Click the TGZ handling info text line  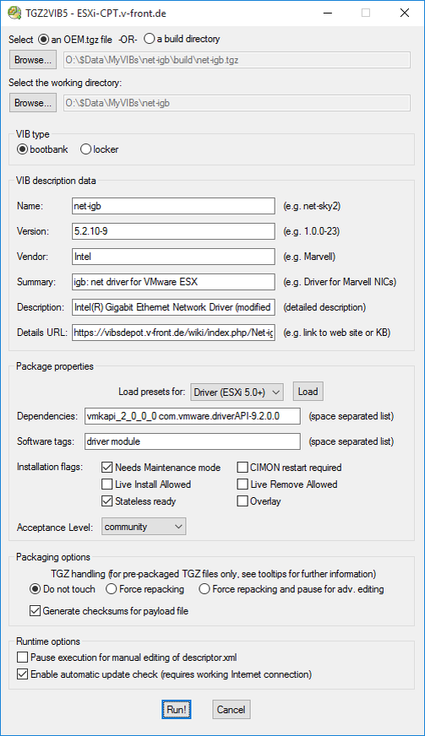point(214,574)
